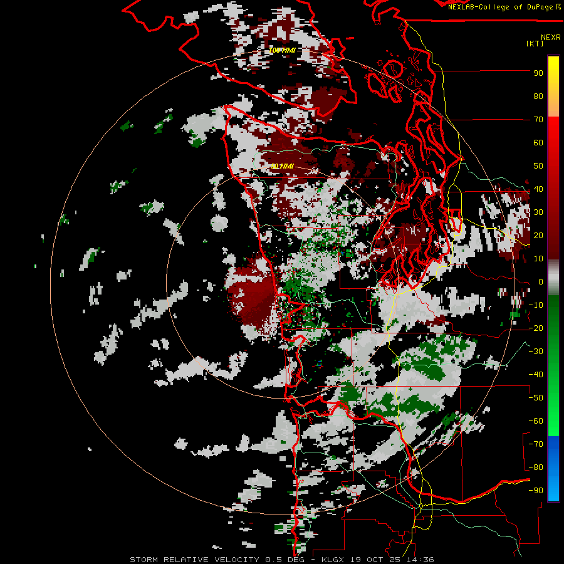Click the 50 NMI range ring label

[282, 166]
